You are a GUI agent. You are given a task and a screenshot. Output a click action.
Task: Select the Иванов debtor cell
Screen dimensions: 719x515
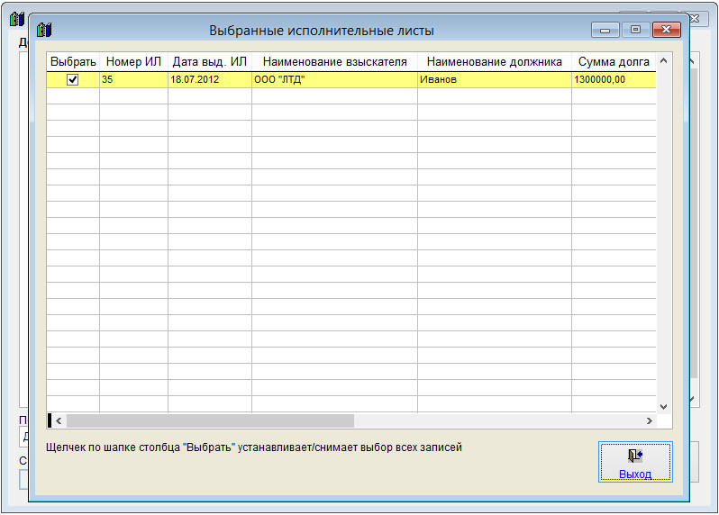[495, 80]
